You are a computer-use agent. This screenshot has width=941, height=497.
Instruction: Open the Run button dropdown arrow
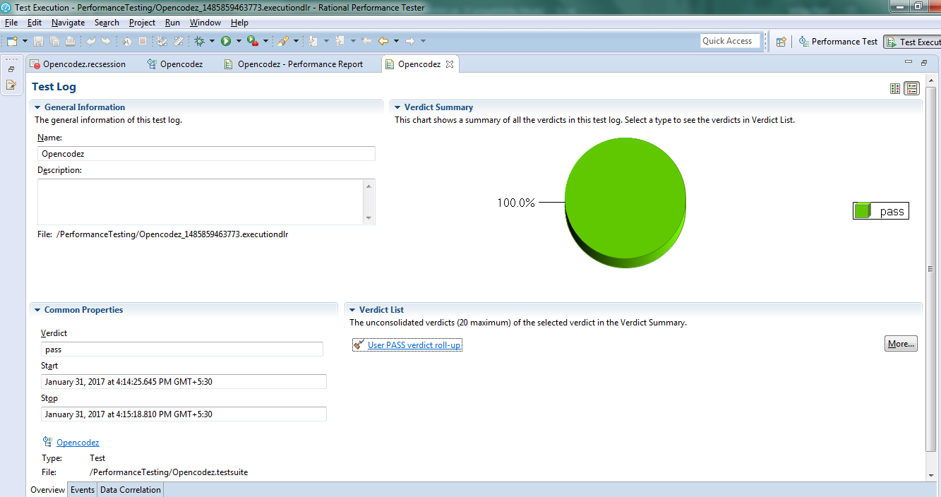point(239,42)
